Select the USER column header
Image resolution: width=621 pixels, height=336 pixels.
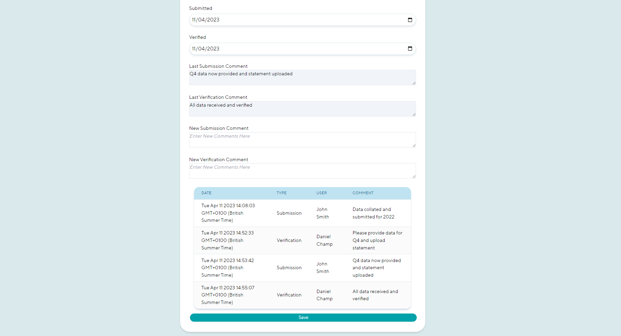321,193
